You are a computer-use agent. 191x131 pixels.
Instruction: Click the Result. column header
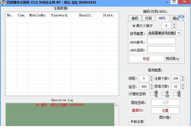pos(86,15)
